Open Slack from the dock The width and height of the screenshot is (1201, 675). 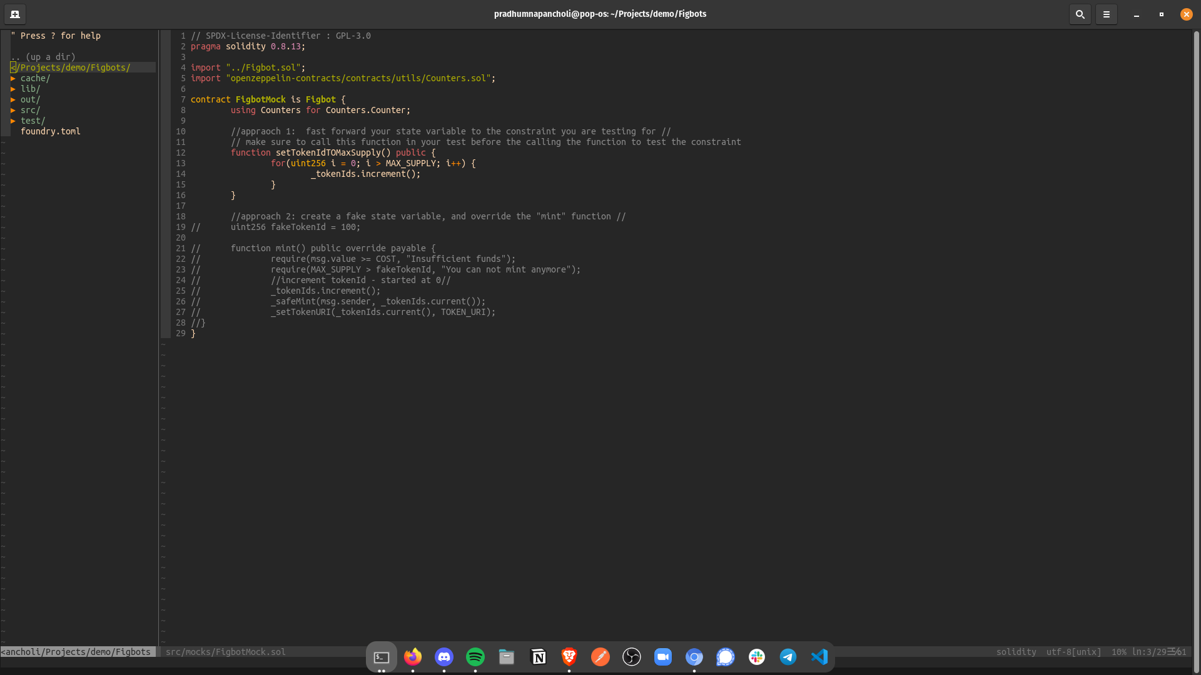coord(757,657)
